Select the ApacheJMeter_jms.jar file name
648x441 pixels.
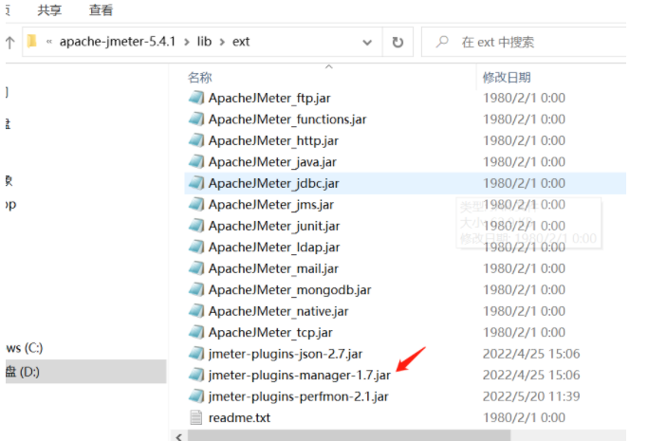(x=271, y=205)
